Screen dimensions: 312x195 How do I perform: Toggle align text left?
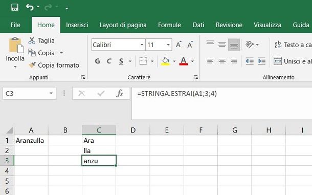pos(210,61)
